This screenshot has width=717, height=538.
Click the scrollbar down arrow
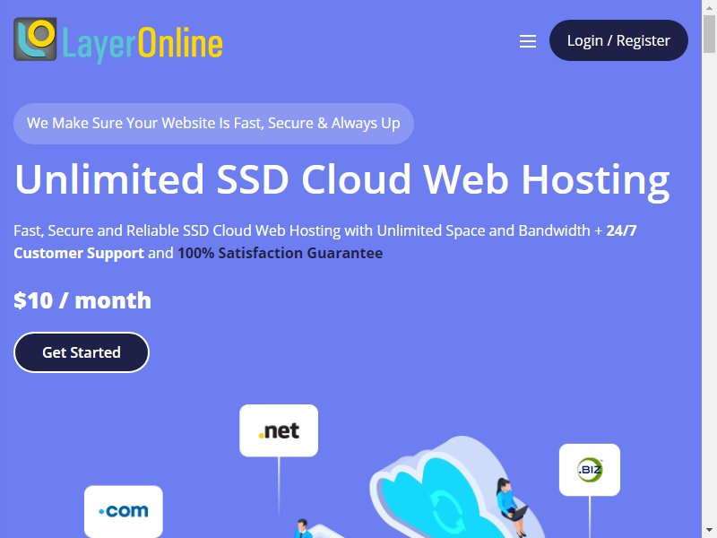click(x=709, y=532)
